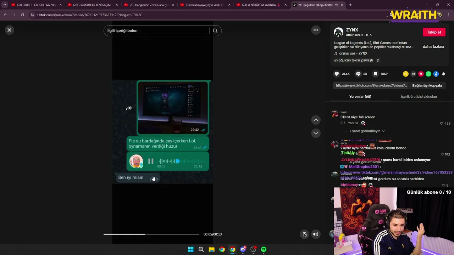Open the ZYNX username link
The height and width of the screenshot is (255, 454).
(x=352, y=30)
